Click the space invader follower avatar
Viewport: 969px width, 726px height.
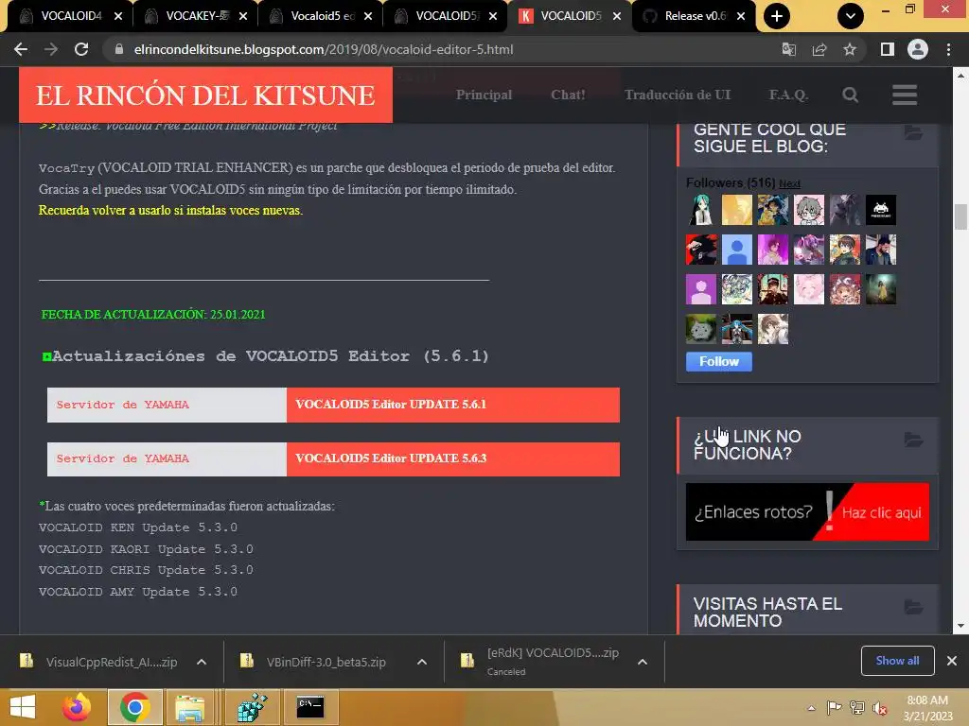(x=881, y=210)
